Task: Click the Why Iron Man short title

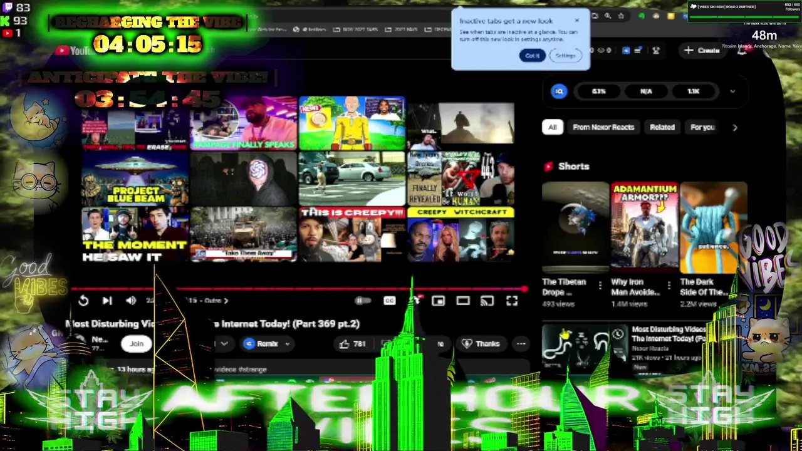Action: click(635, 287)
